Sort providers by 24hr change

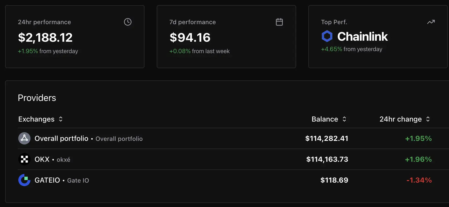tap(428, 119)
